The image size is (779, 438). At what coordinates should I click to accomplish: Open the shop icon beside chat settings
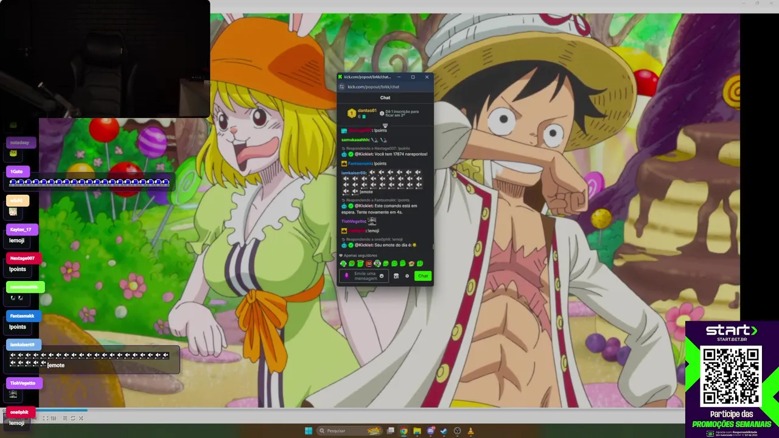pyautogui.click(x=396, y=276)
